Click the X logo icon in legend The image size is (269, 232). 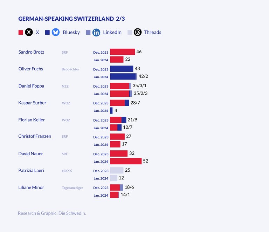[x=29, y=32]
